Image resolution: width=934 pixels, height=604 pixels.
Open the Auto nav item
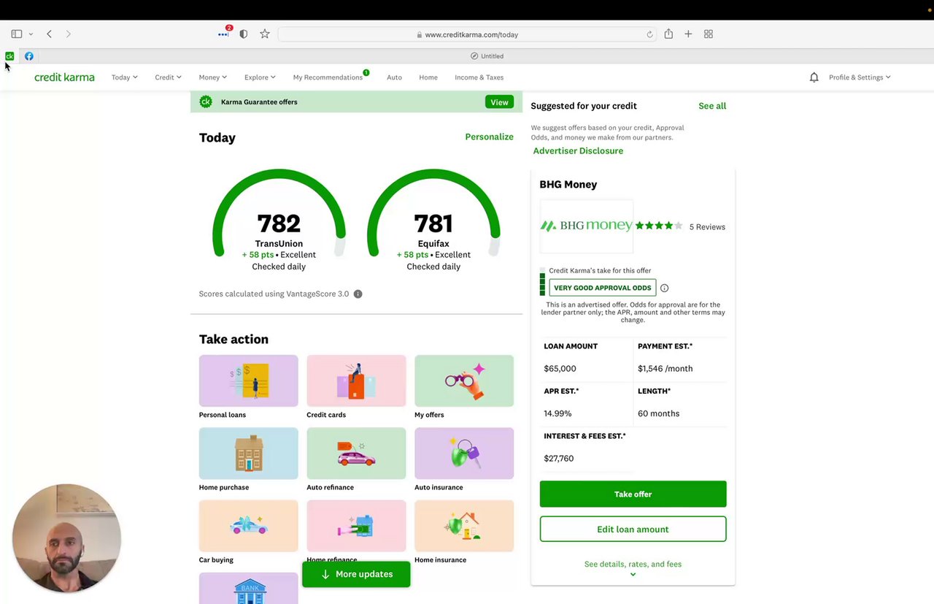pyautogui.click(x=394, y=77)
